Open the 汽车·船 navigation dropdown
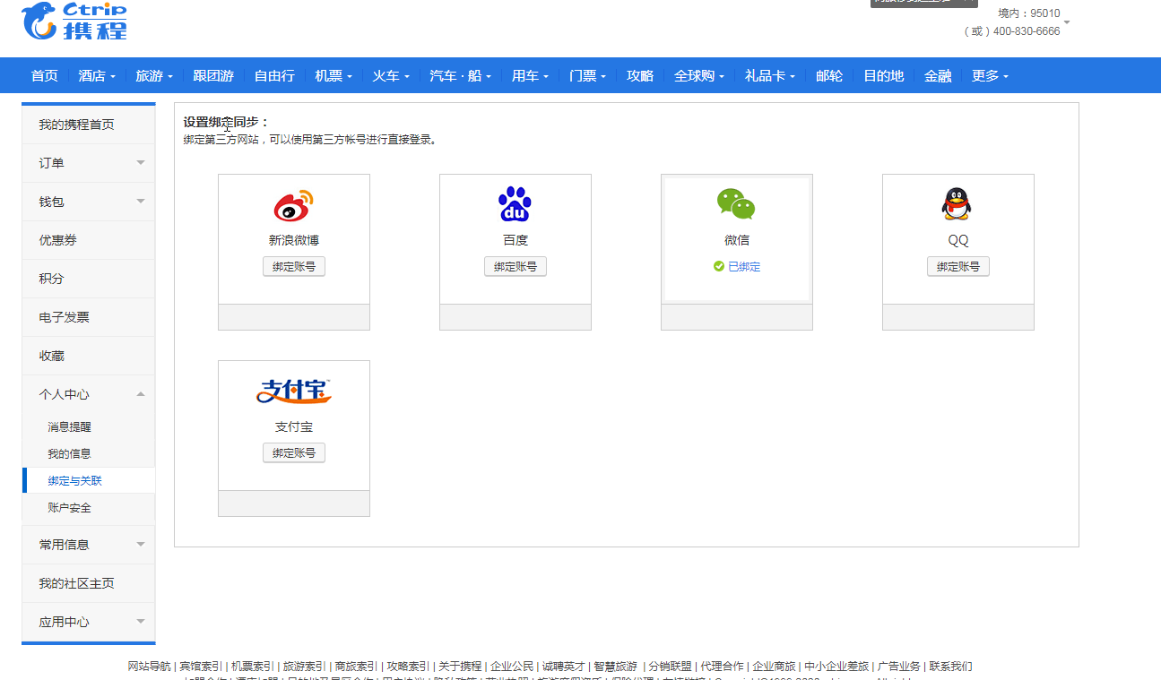Image resolution: width=1161 pixels, height=680 pixels. pyautogui.click(x=461, y=76)
